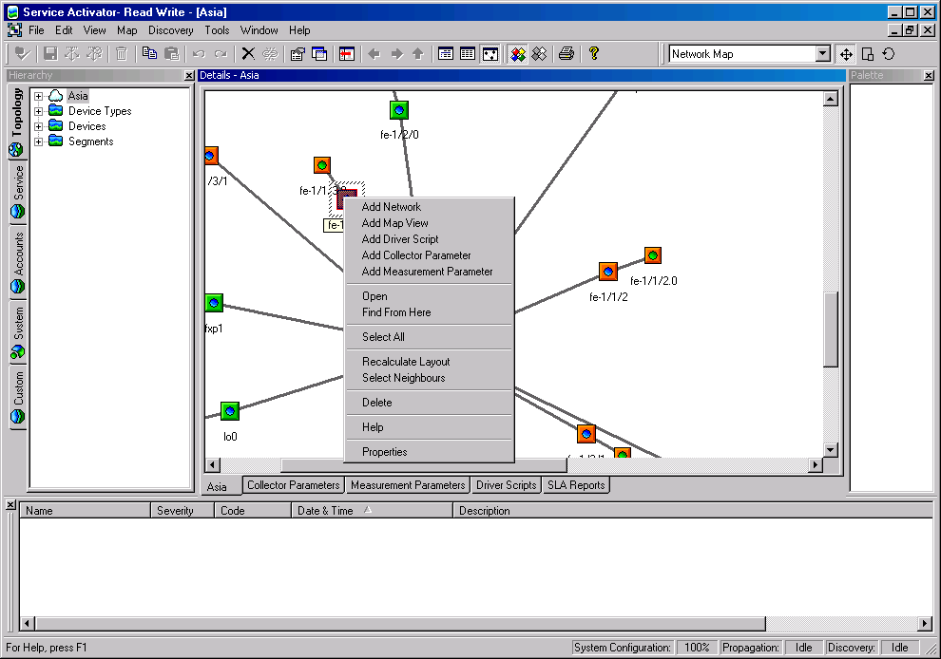
Task: Toggle the gray diamonds toolbar button
Action: [x=540, y=54]
